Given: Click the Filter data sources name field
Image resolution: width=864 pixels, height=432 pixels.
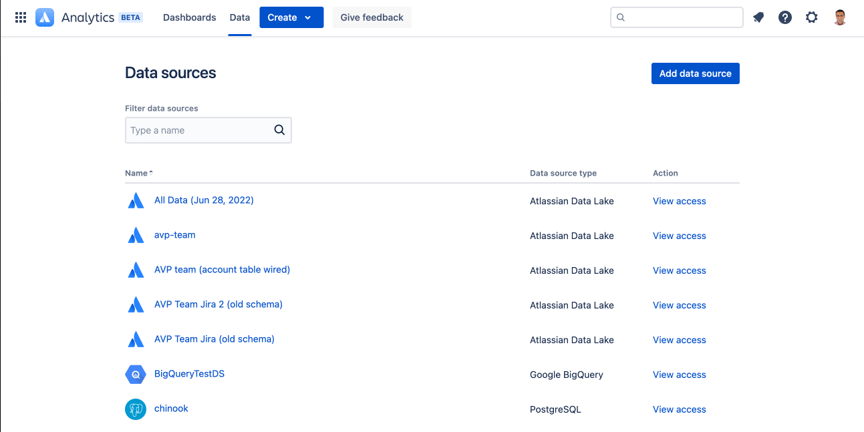Looking at the screenshot, I should [x=208, y=130].
